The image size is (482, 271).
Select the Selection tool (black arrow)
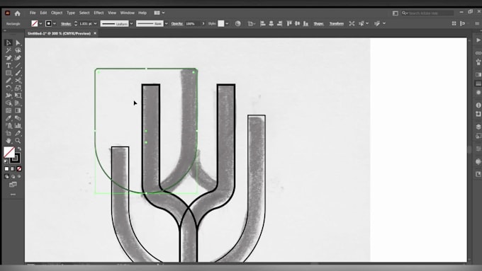point(9,43)
